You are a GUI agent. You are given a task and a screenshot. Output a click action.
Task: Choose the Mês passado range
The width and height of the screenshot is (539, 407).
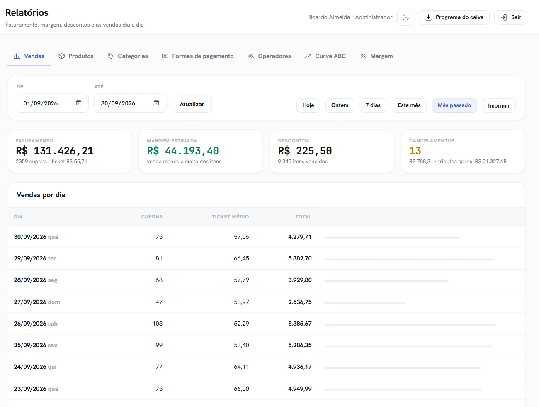point(454,105)
